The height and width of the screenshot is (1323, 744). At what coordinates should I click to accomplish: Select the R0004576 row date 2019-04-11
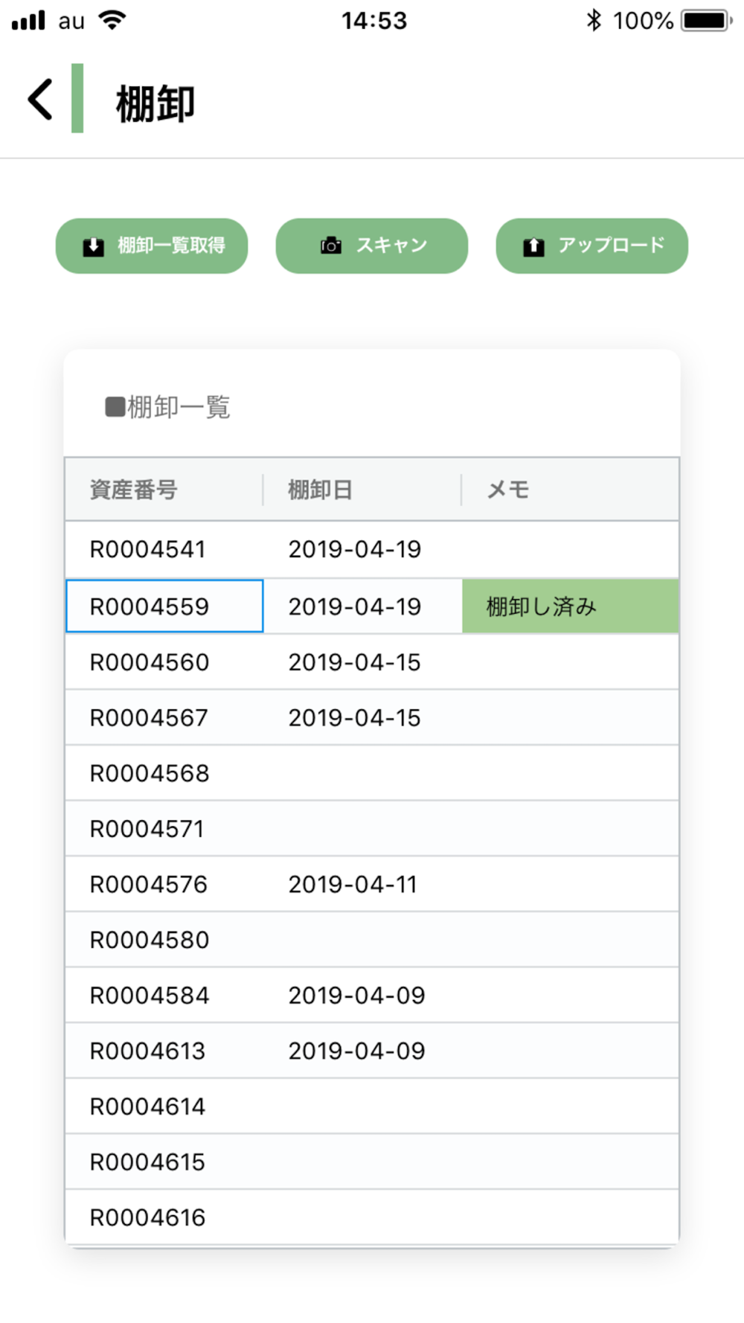(x=353, y=884)
